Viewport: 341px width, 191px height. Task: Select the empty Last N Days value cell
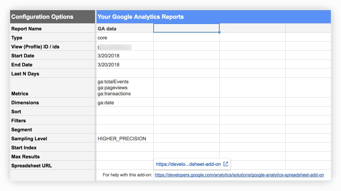(x=125, y=74)
